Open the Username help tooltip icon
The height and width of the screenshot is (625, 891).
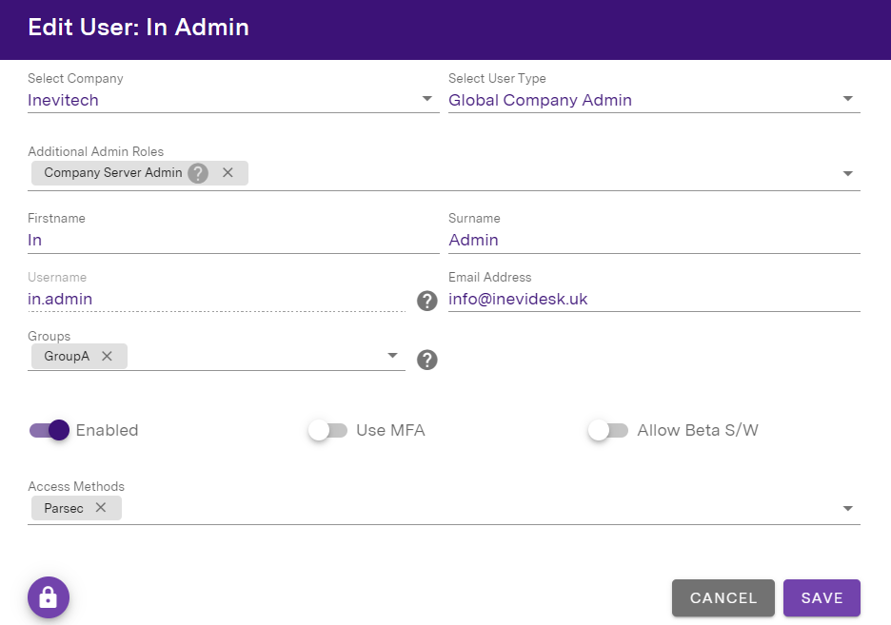[426, 300]
